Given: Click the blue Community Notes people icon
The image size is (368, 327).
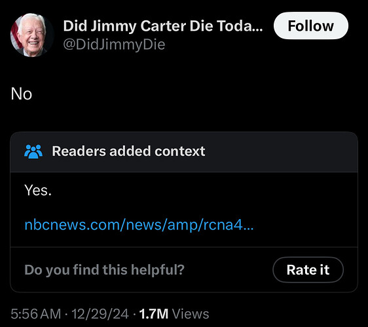Looking at the screenshot, I should pyautogui.click(x=33, y=152).
